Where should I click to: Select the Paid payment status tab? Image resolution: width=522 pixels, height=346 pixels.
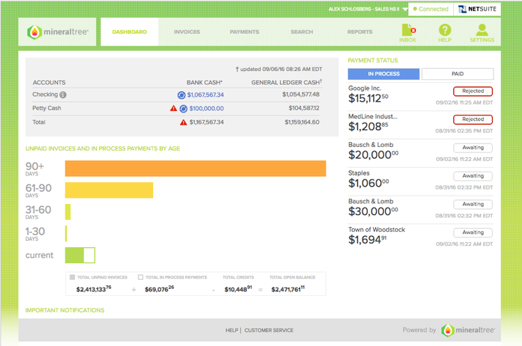tap(457, 74)
